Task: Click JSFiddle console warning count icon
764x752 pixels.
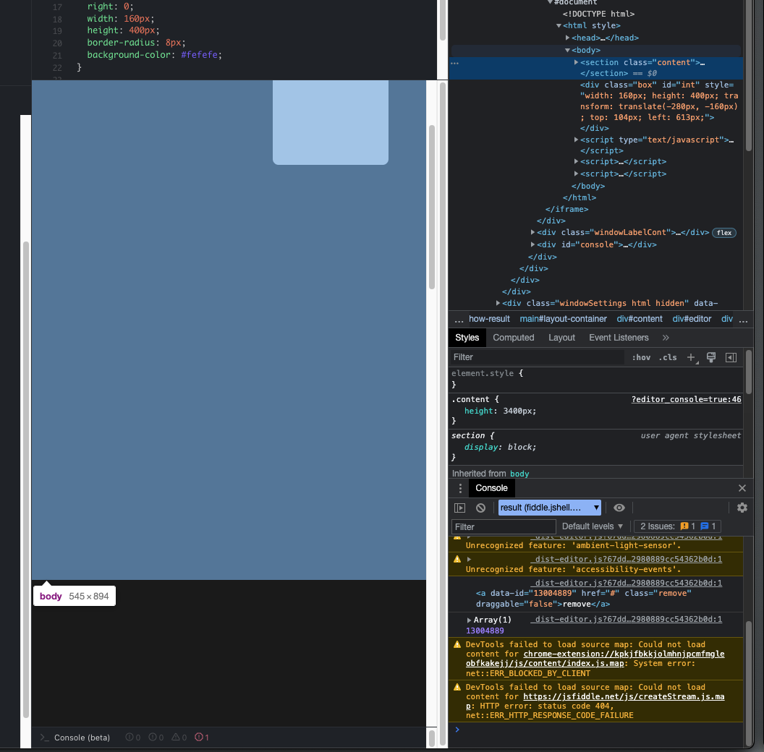Action: click(x=179, y=738)
